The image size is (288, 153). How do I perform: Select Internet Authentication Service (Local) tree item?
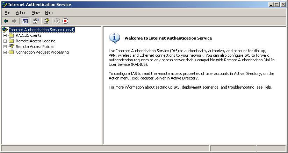tap(42, 30)
